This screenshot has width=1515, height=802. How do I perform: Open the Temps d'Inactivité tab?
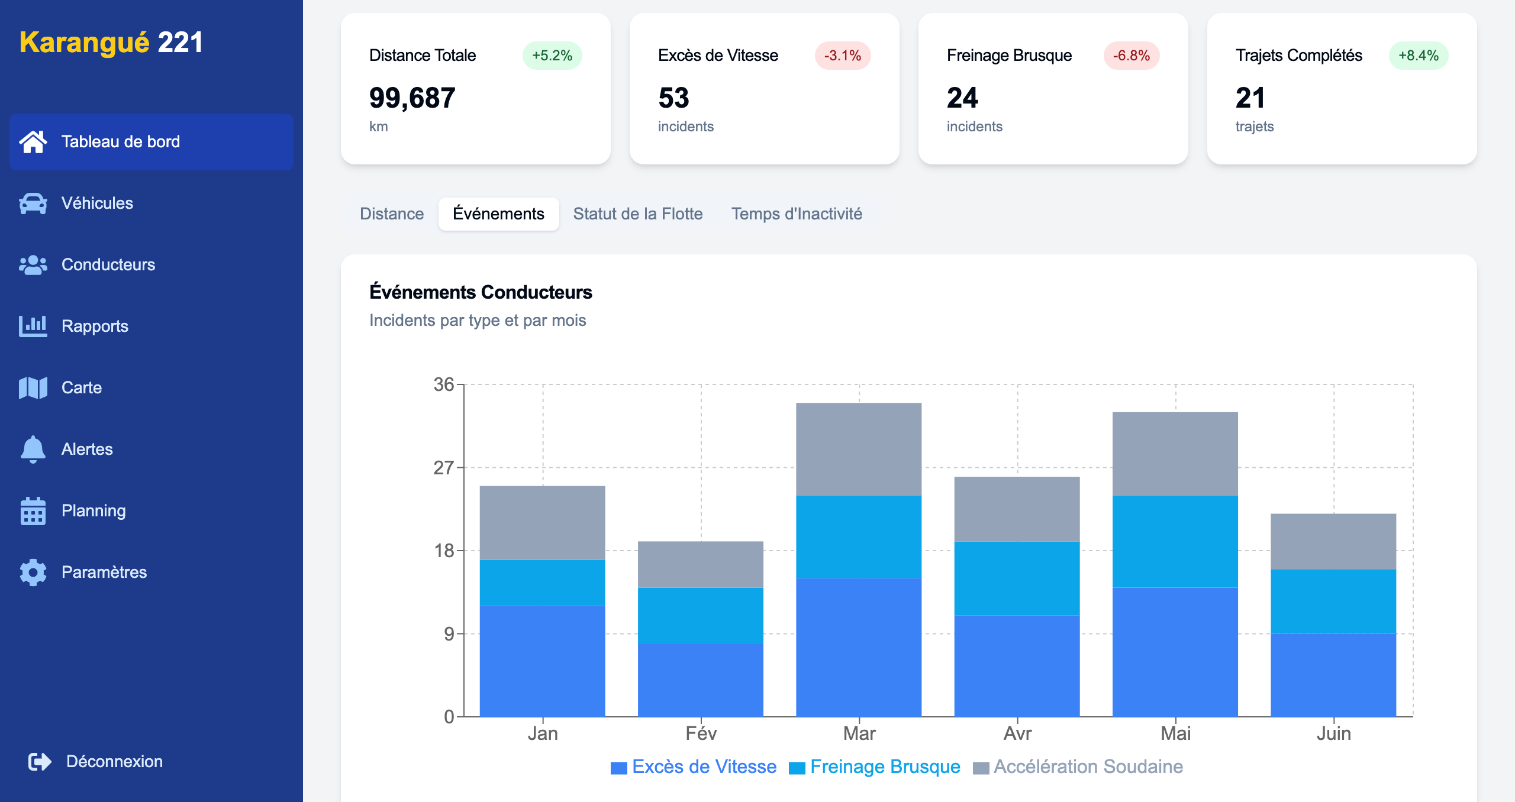[x=797, y=214]
